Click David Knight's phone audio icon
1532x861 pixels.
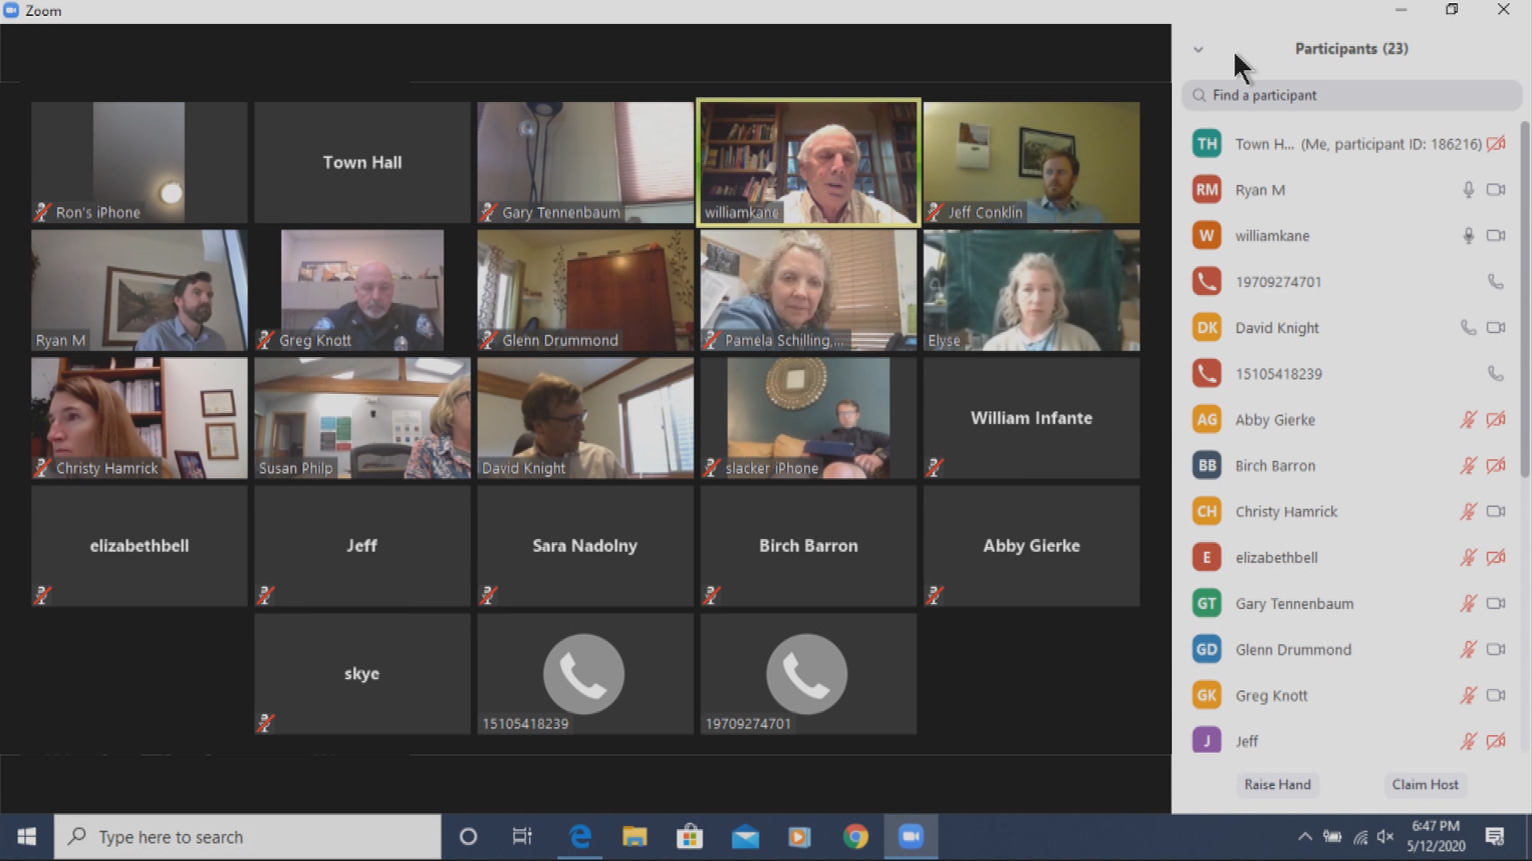[1468, 328]
